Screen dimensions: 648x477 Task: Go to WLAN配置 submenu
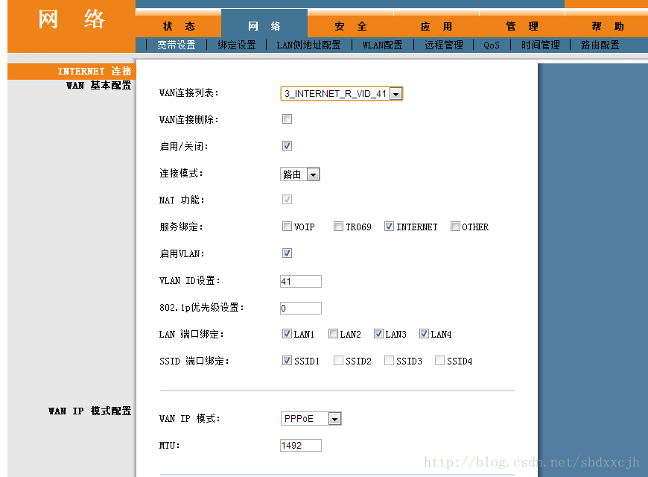pyautogui.click(x=382, y=45)
